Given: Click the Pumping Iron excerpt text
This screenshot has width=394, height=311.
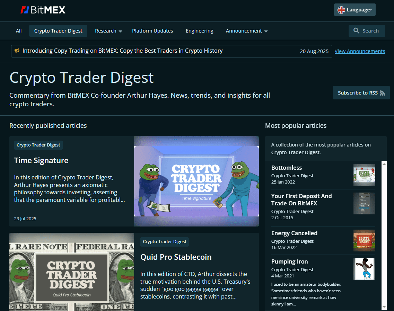Looking at the screenshot, I should [x=306, y=294].
